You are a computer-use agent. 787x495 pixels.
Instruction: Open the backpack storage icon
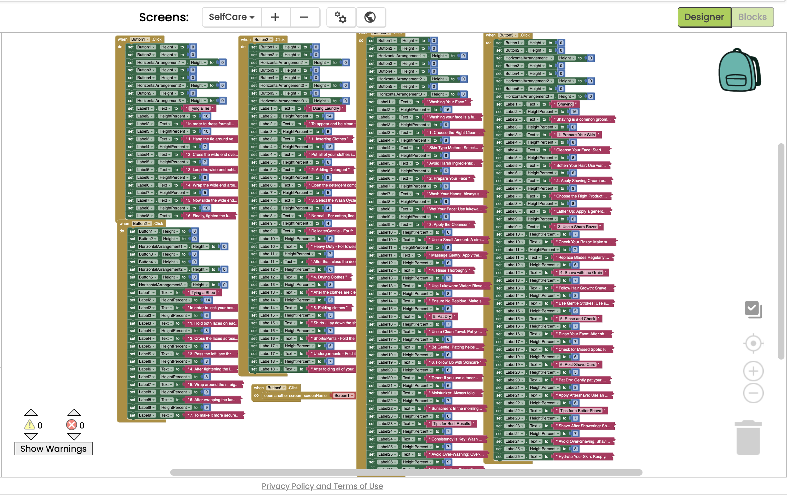pos(739,70)
